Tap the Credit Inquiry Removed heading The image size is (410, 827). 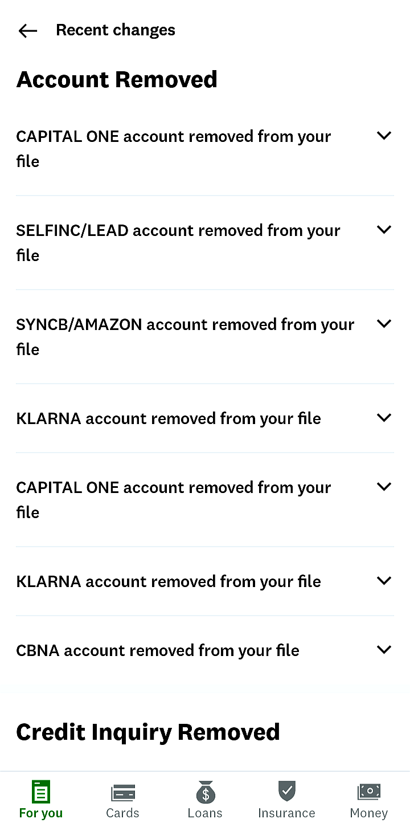[x=148, y=732]
